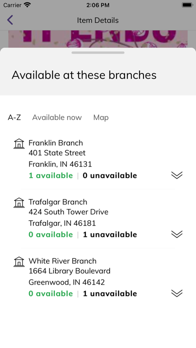
Task: Switch to the A-Z tab
Action: pyautogui.click(x=14, y=117)
